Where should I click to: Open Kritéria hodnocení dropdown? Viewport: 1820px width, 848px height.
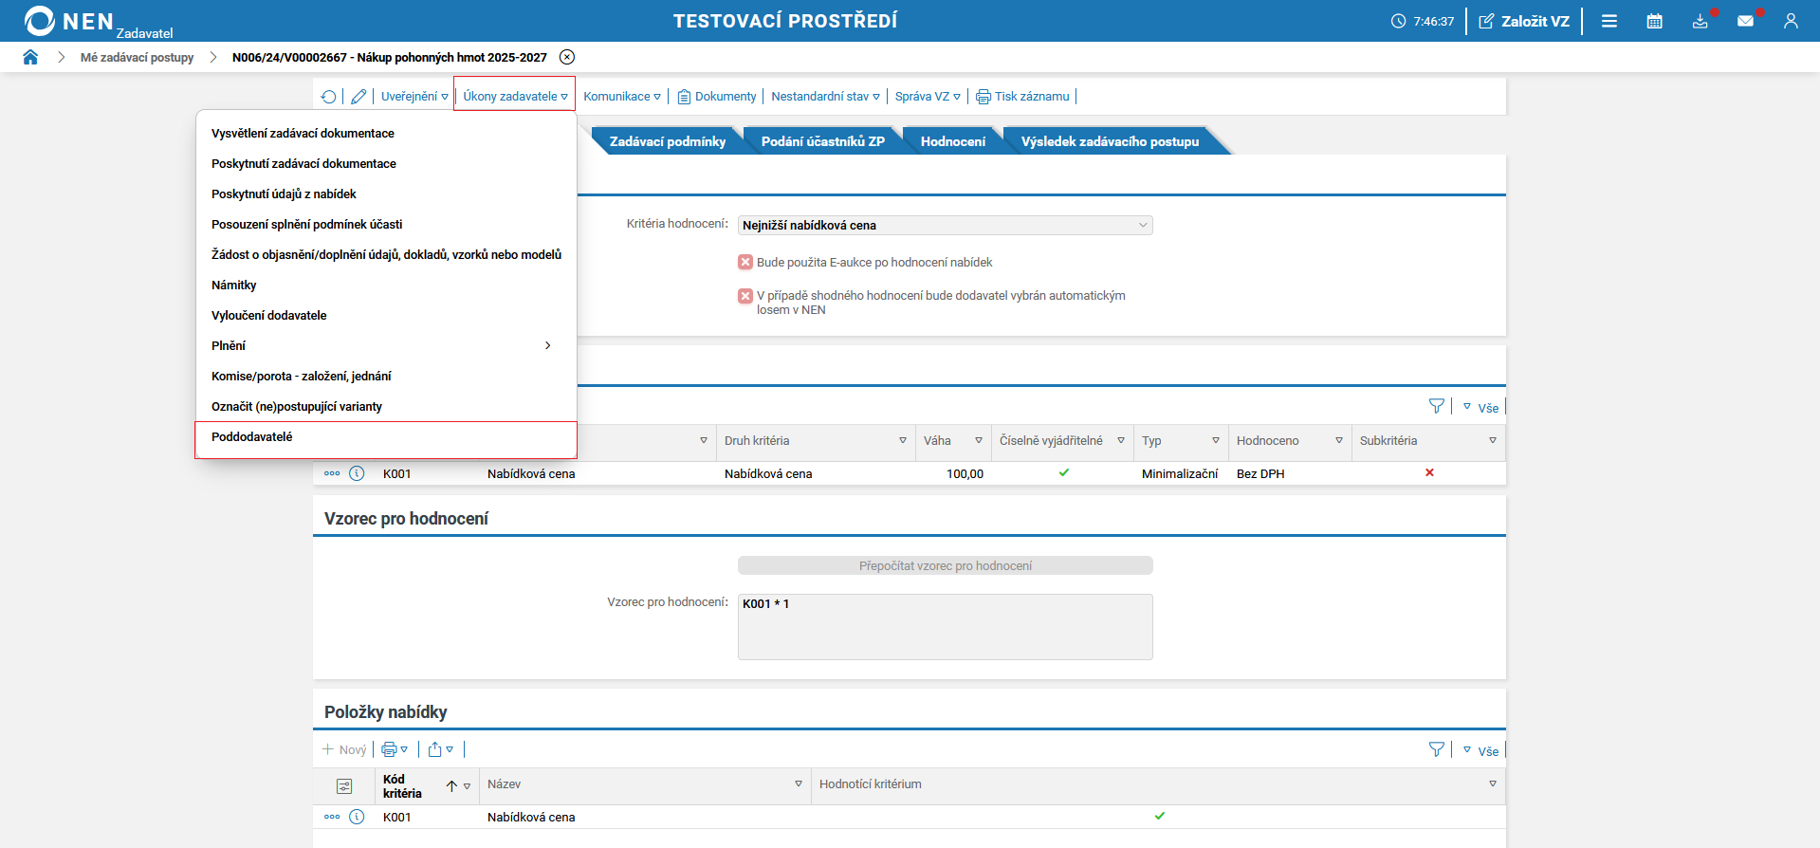[946, 225]
